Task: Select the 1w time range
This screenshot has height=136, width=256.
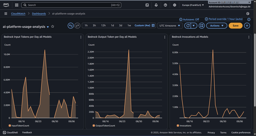Action: coord(129,26)
